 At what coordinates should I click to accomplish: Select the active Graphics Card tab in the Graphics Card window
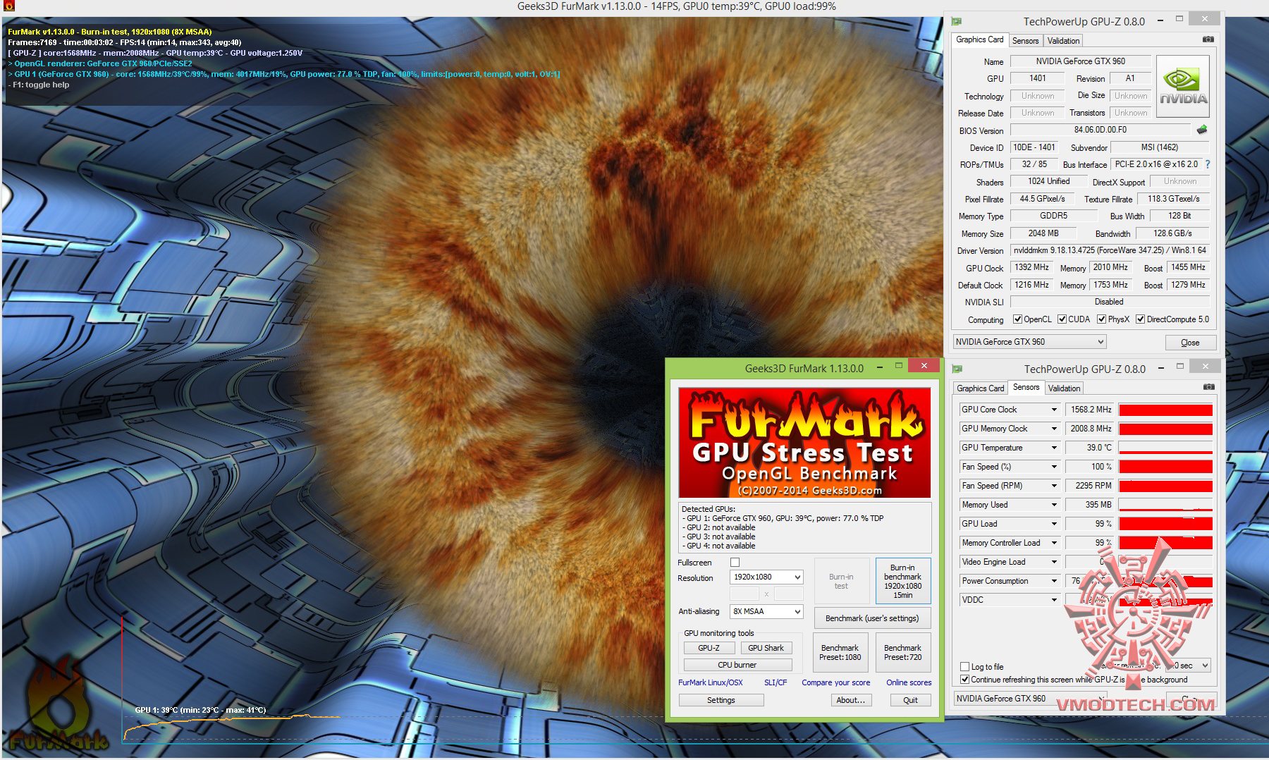(x=980, y=39)
